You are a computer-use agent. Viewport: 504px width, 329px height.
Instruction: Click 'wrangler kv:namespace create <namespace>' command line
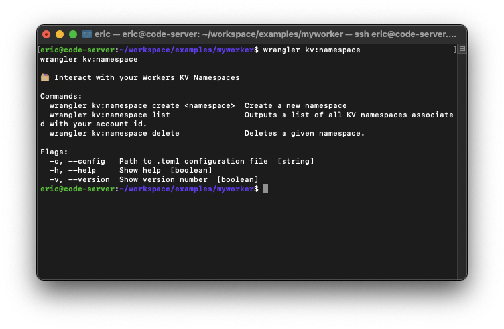[x=142, y=105]
